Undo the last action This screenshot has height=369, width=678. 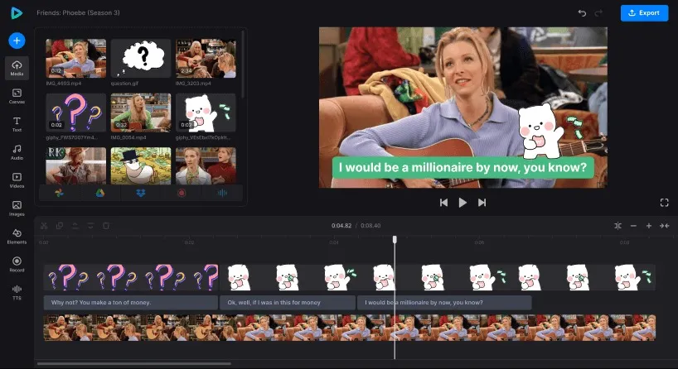(x=582, y=13)
